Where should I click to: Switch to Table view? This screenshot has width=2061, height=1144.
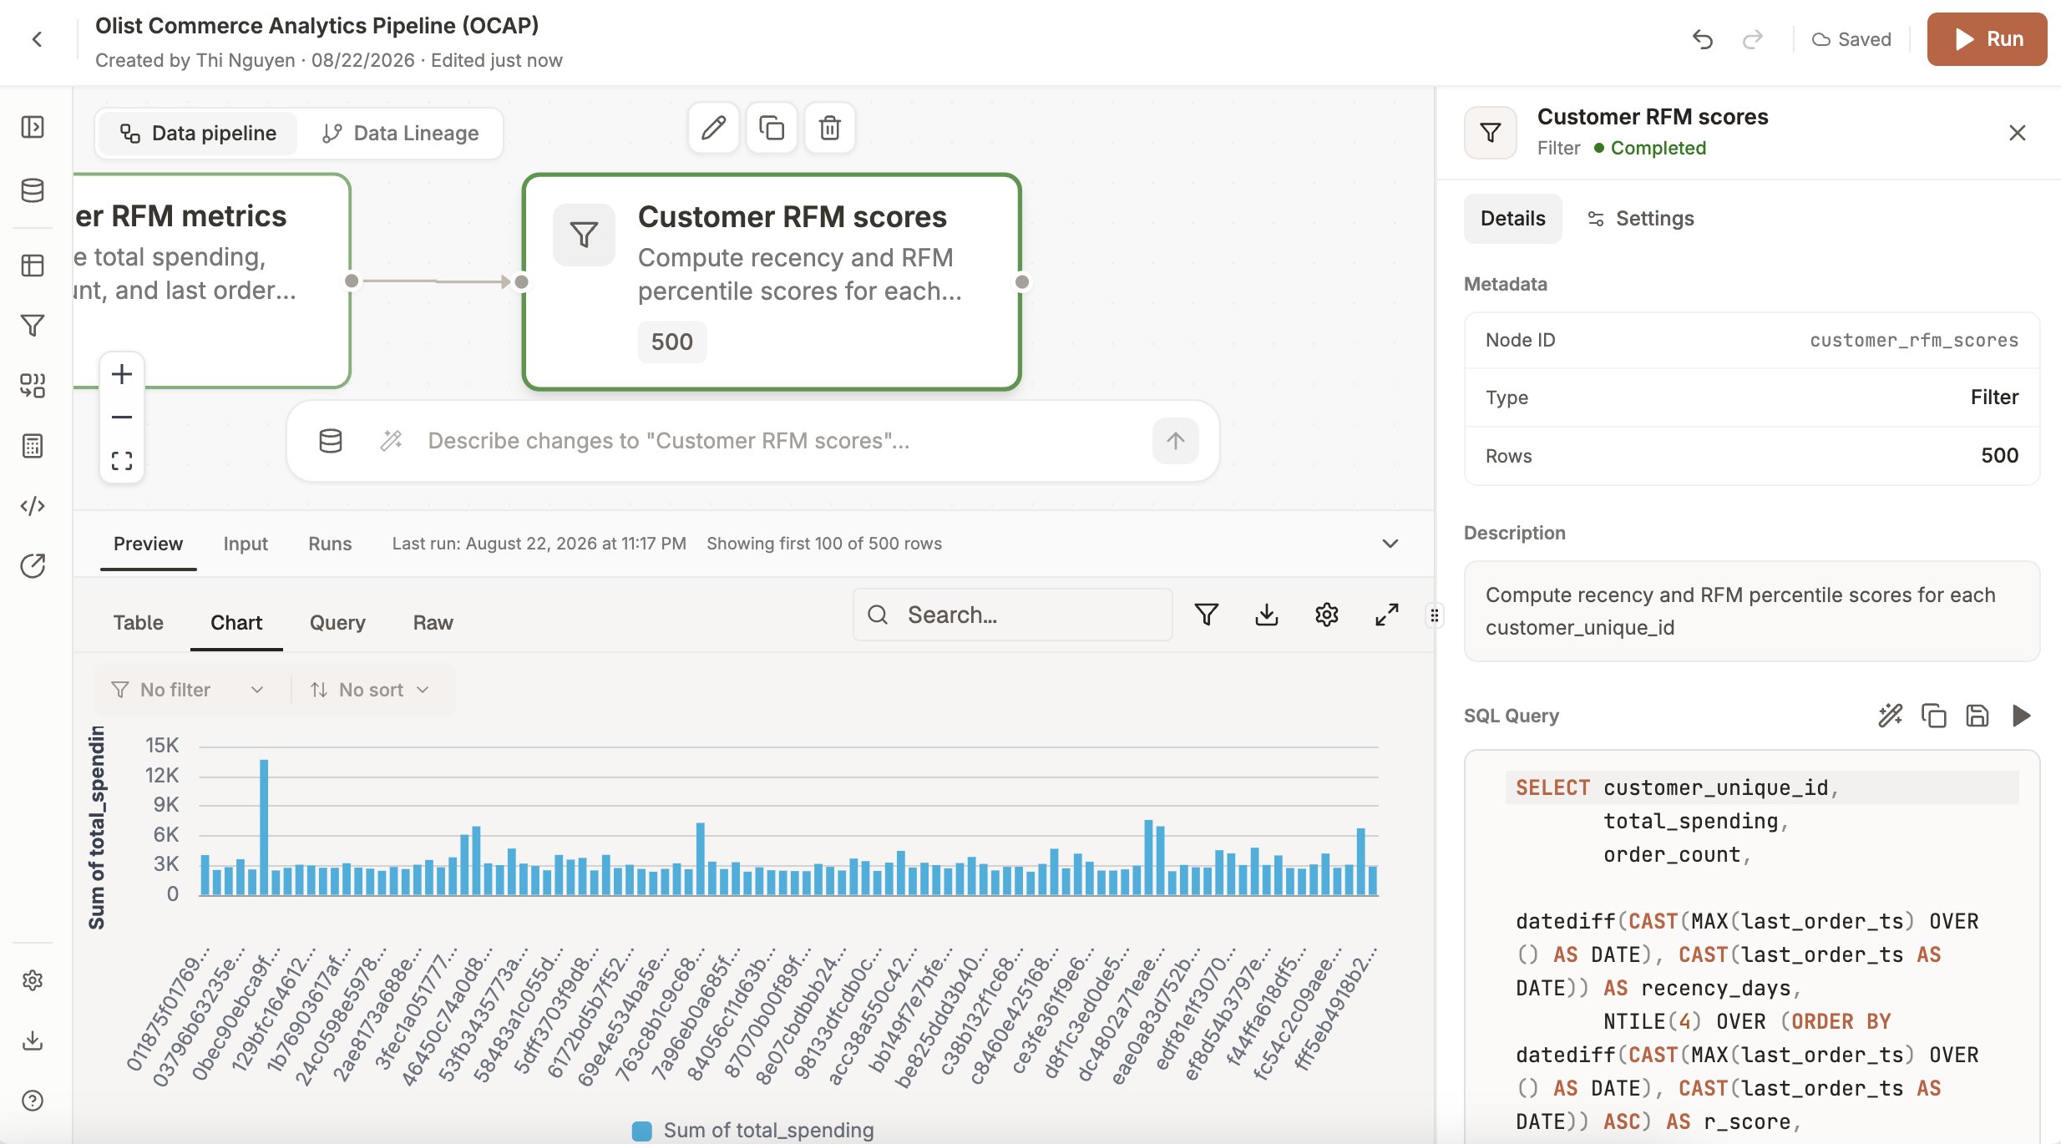coord(139,623)
